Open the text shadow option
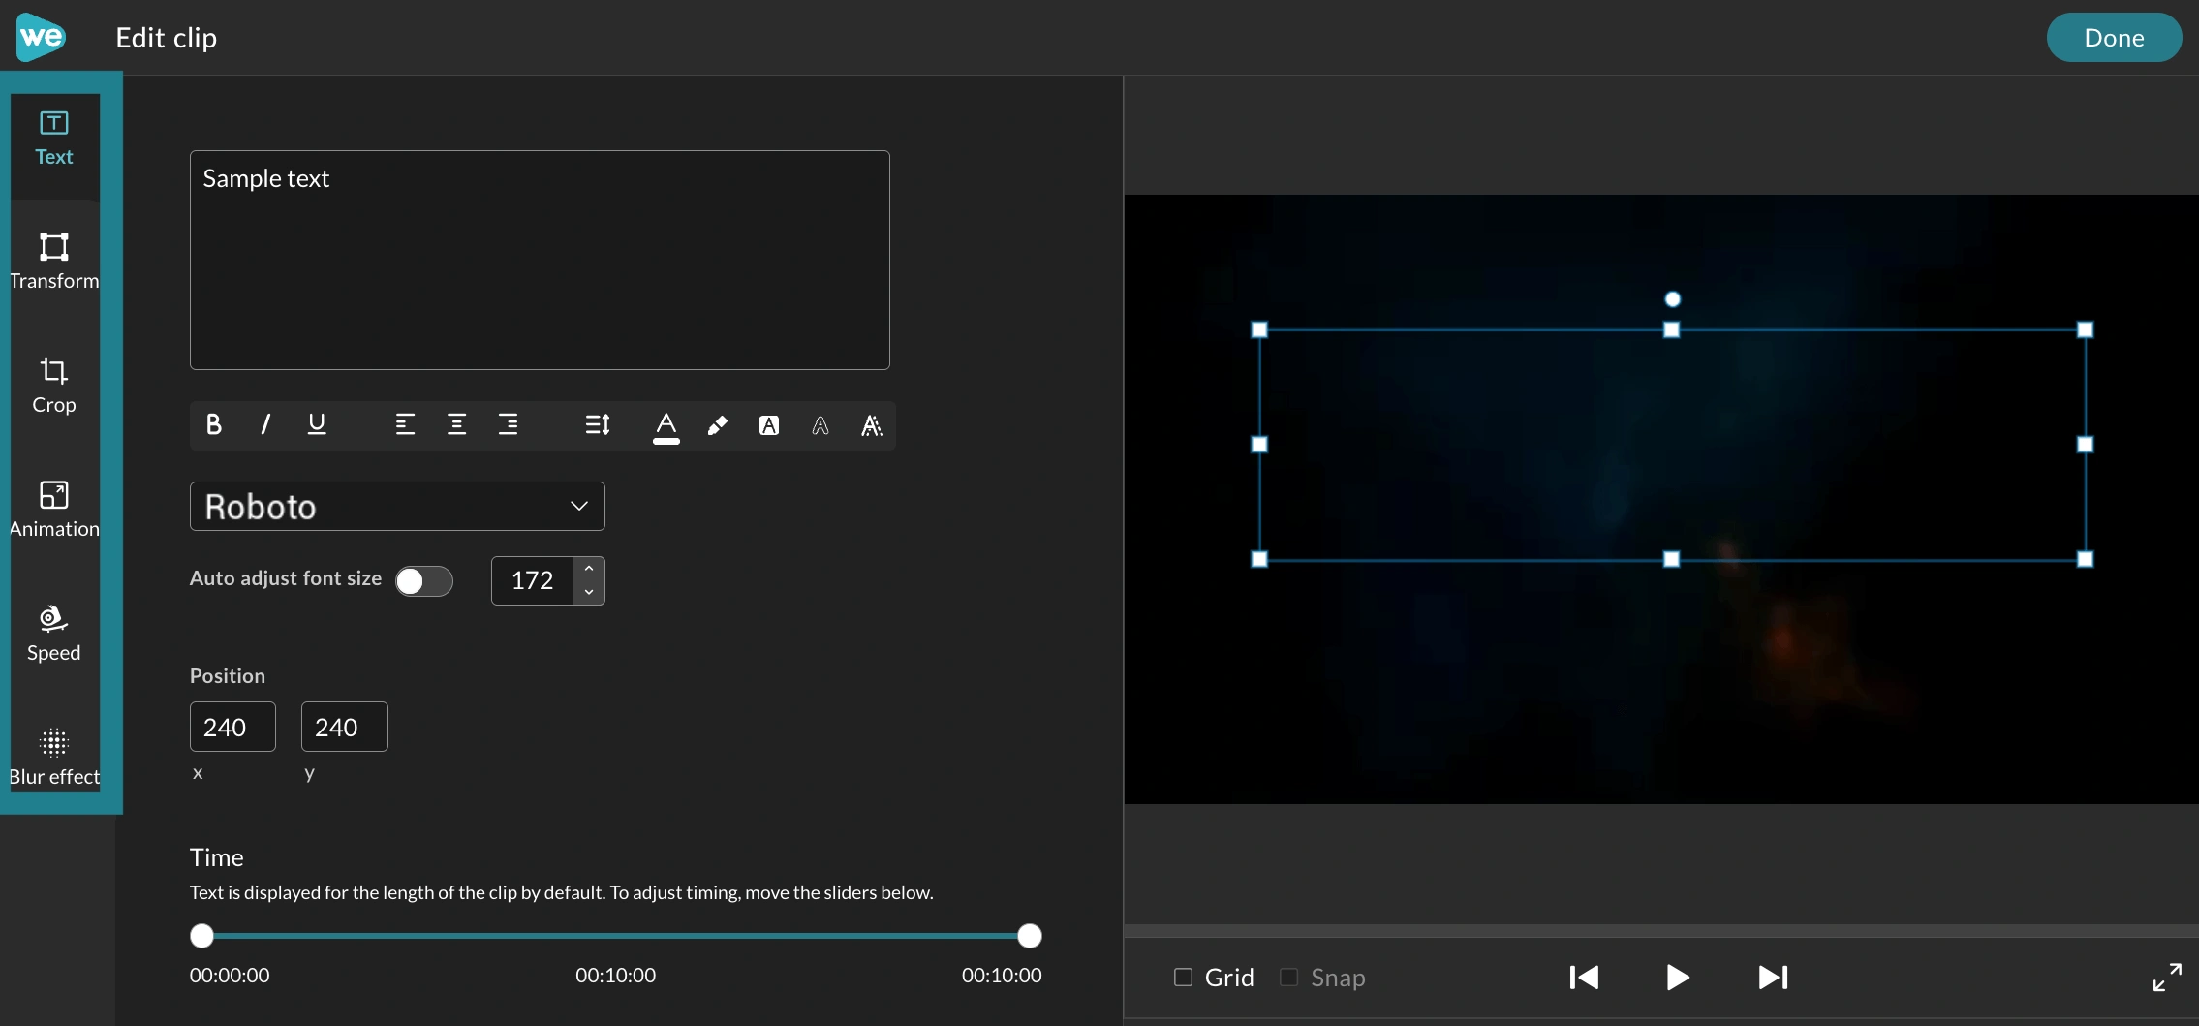Image resolution: width=2199 pixels, height=1026 pixels. [x=872, y=425]
